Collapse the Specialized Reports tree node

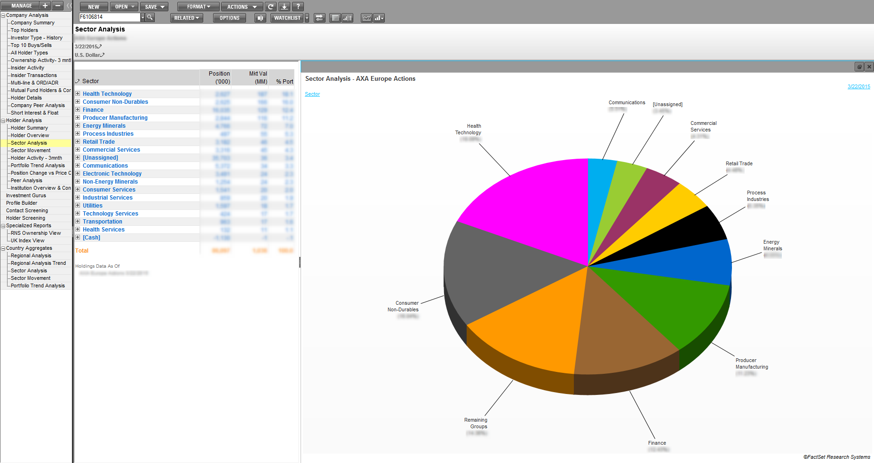[x=3, y=226]
